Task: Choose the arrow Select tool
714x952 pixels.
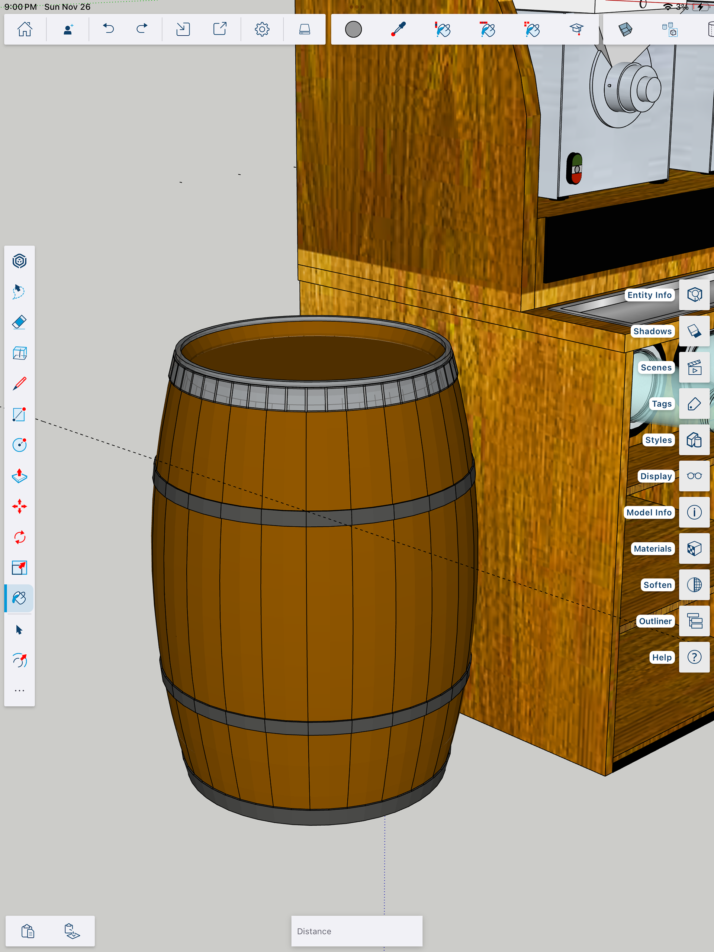Action: (x=19, y=630)
